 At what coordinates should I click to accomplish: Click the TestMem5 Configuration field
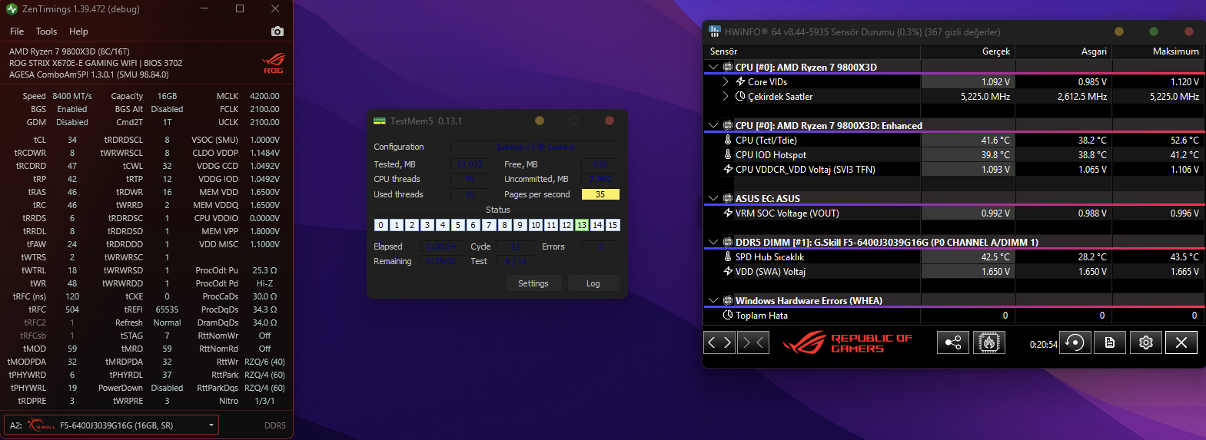[535, 147]
